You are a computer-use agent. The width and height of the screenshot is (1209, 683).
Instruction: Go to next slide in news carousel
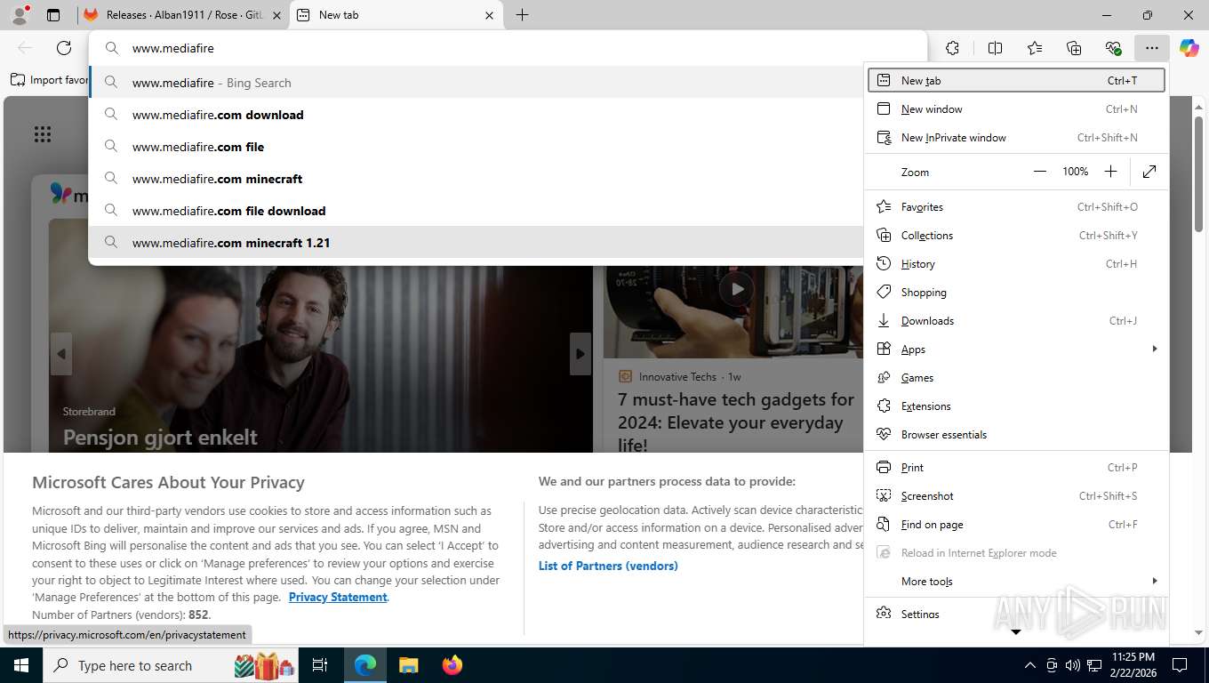580,354
